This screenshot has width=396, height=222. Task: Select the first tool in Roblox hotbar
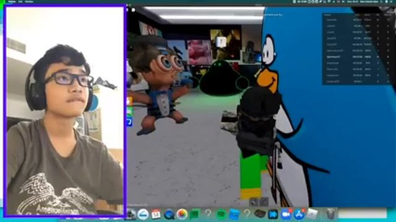pyautogui.click(x=254, y=202)
